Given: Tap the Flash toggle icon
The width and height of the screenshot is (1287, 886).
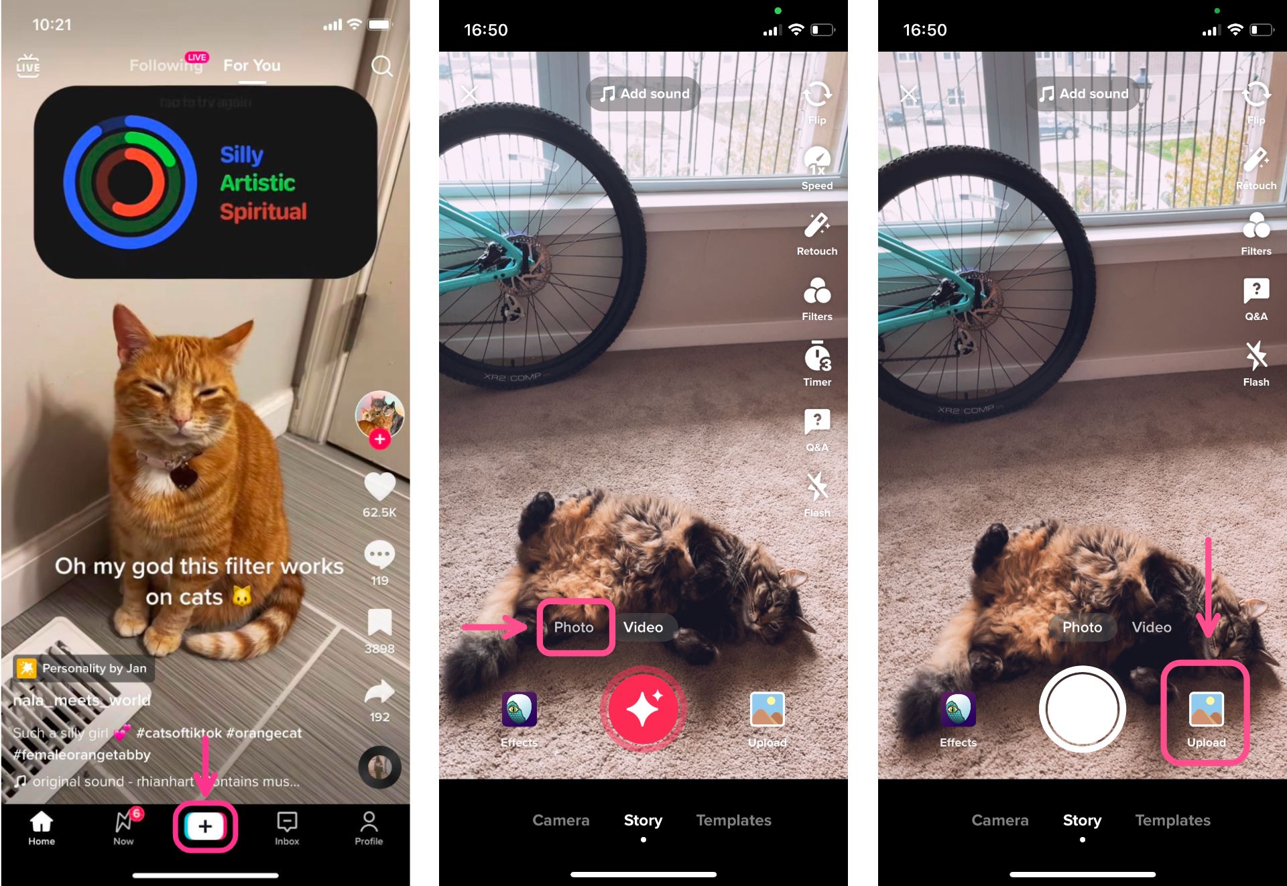Looking at the screenshot, I should pyautogui.click(x=1255, y=354).
